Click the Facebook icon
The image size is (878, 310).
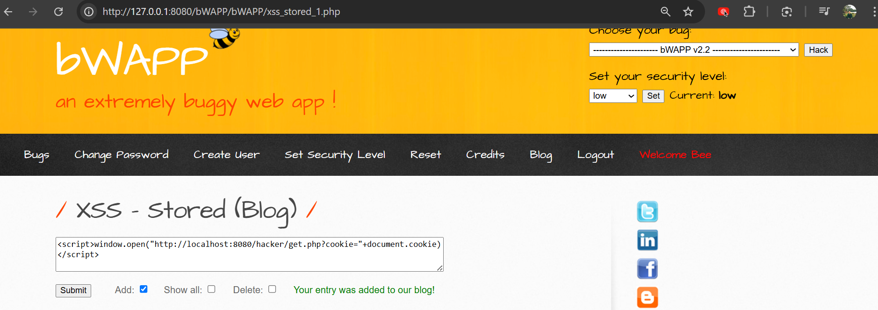click(x=647, y=269)
